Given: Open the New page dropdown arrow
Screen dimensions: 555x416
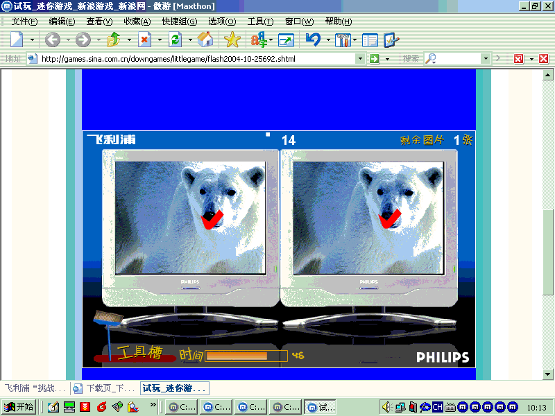Looking at the screenshot, I should [x=32, y=40].
